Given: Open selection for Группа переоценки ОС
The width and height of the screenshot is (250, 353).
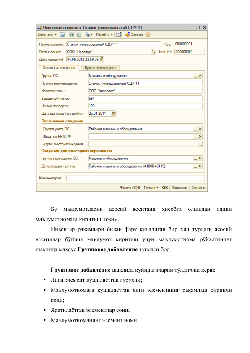Looking at the screenshot, I should (x=195, y=158).
